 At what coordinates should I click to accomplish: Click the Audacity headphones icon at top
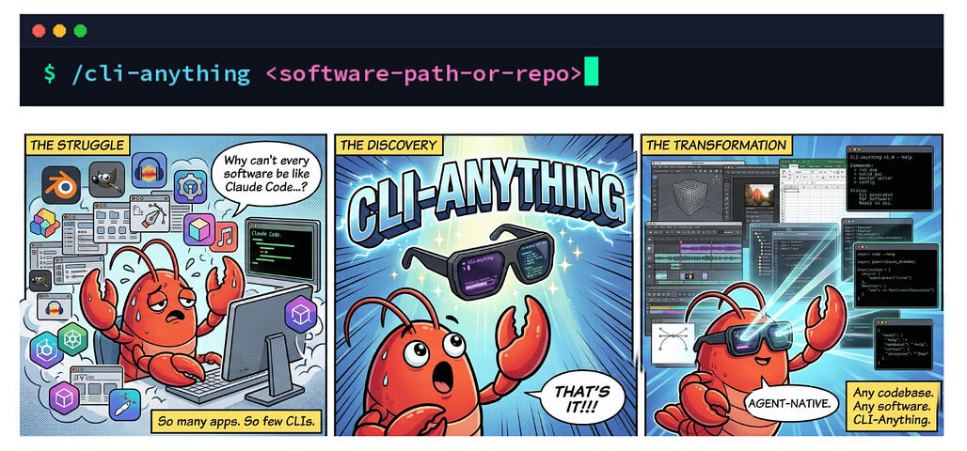point(149,170)
